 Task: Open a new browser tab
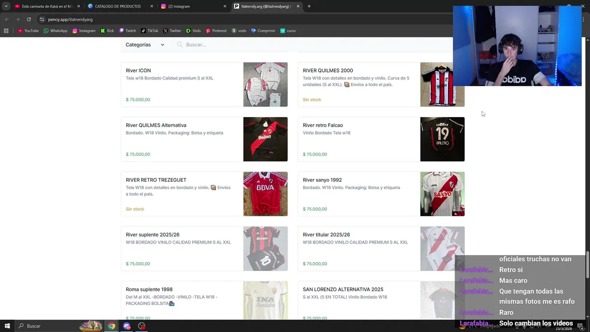[309, 6]
